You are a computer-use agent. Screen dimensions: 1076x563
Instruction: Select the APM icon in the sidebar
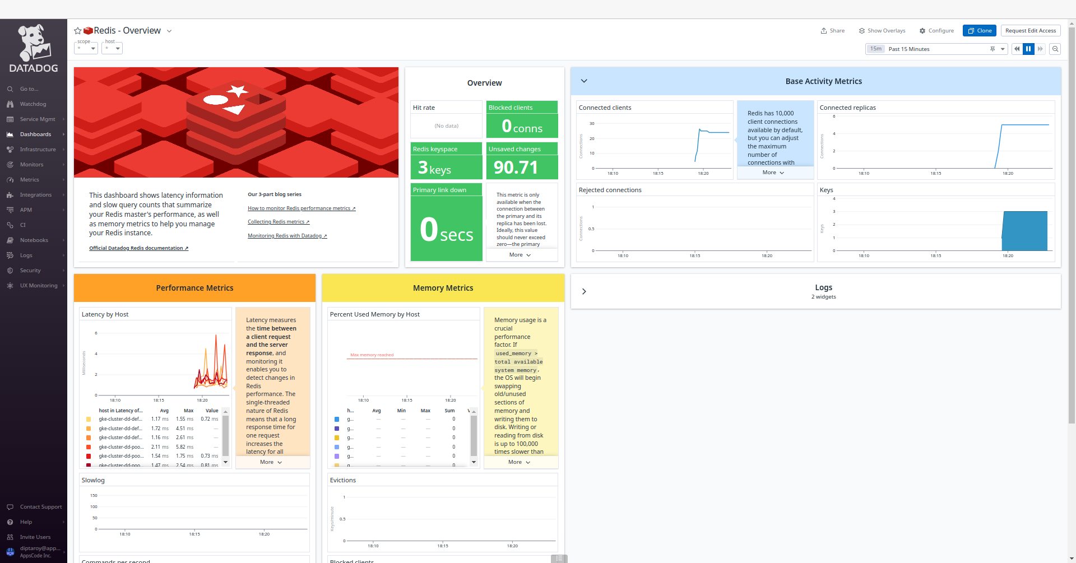10,210
